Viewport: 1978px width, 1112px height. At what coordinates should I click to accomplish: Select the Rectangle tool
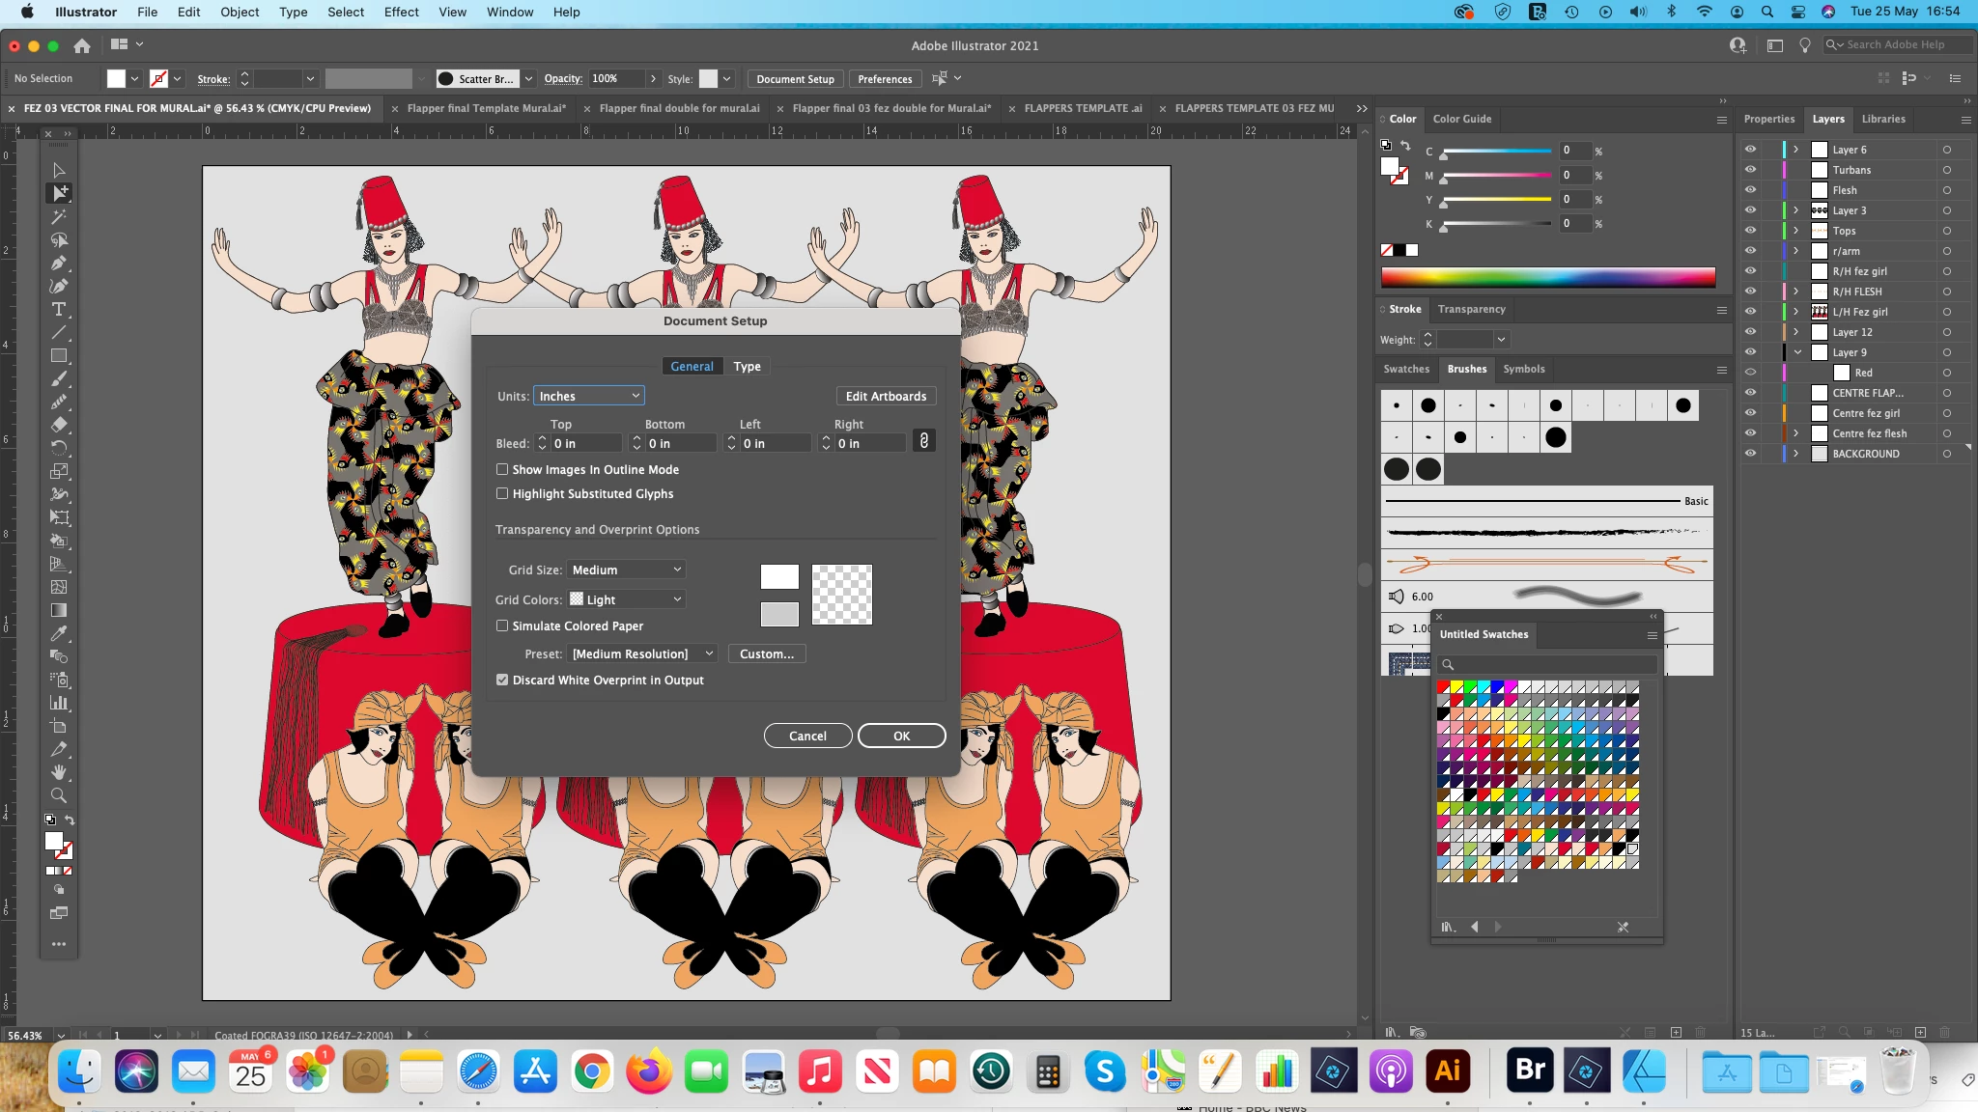tap(59, 355)
